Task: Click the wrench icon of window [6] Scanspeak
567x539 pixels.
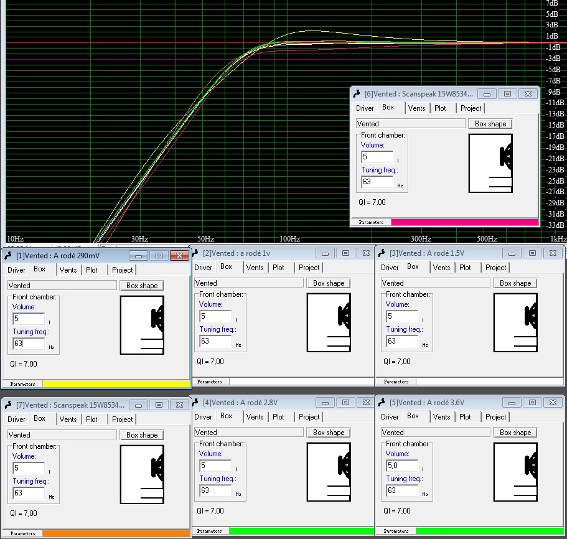Action: [357, 94]
